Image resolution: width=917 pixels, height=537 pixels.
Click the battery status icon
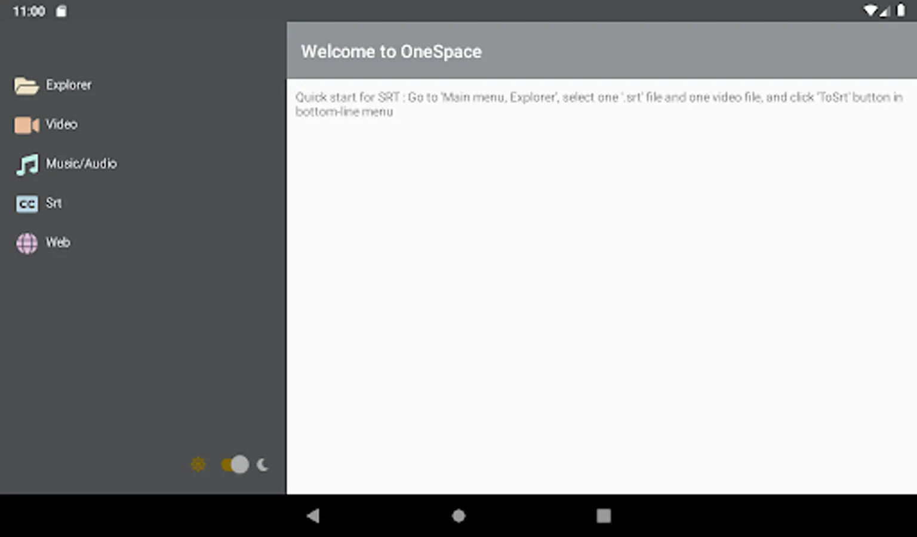[x=900, y=11]
